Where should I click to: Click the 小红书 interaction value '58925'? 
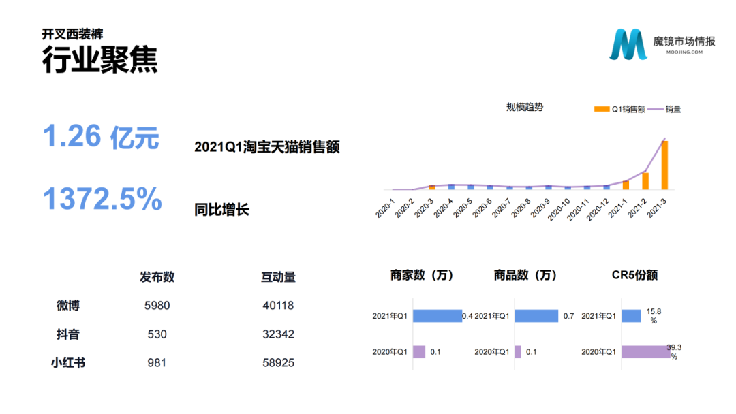pyautogui.click(x=278, y=363)
